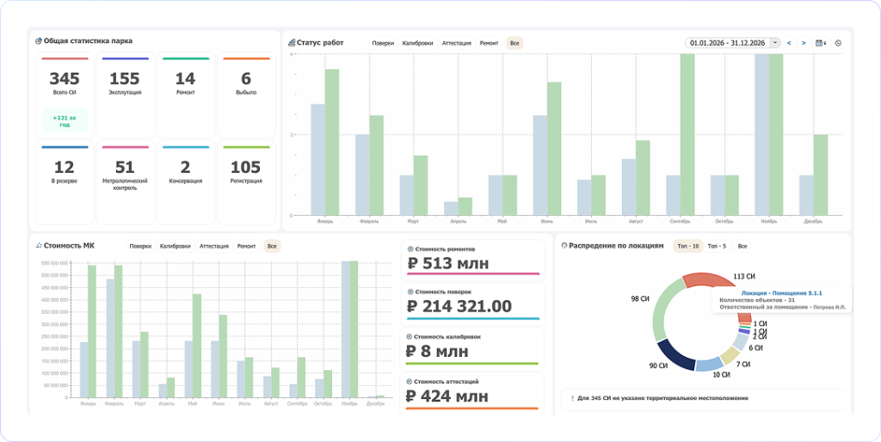Click the Сентябрь green bar in Статус работ
Screen dimensions: 881x442
[687, 134]
